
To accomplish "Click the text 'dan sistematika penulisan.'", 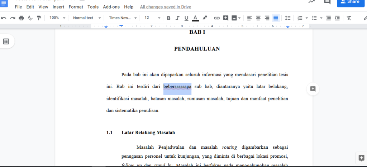I will point(133,111).
